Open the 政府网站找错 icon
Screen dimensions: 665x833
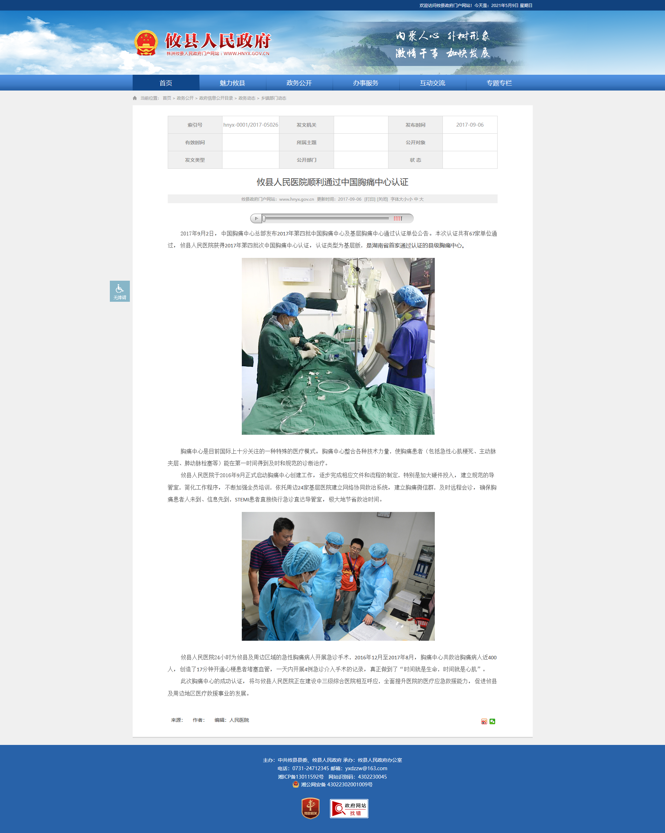coord(349,809)
